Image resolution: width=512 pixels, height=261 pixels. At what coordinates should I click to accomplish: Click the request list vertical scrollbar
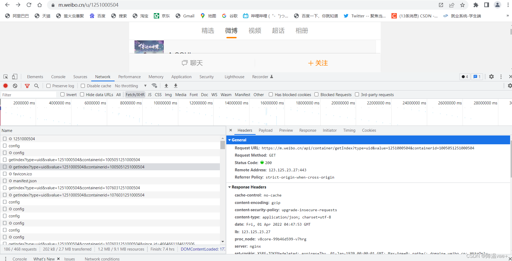[223, 145]
